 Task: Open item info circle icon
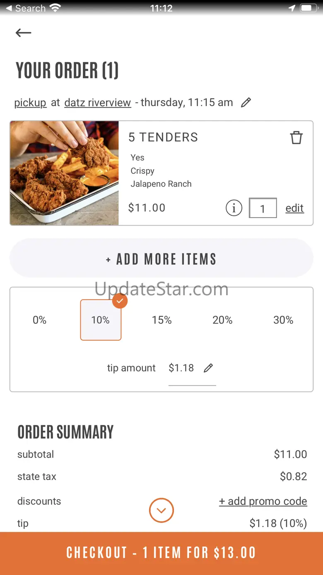pos(234,208)
